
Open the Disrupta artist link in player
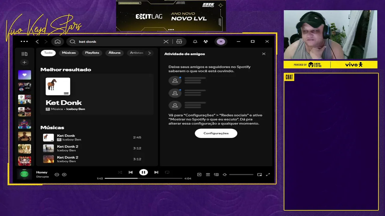42,177
